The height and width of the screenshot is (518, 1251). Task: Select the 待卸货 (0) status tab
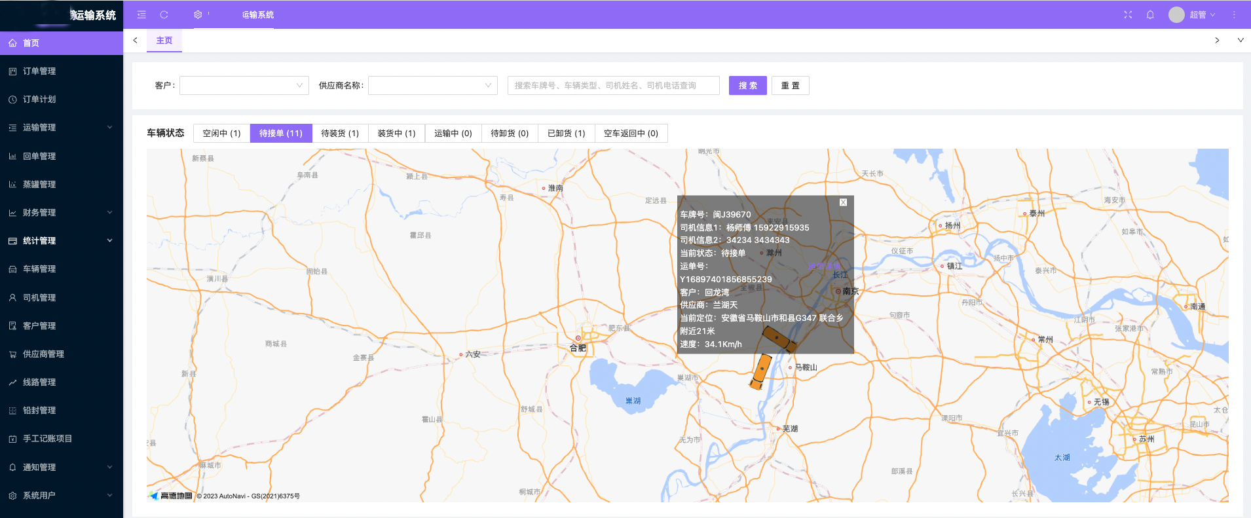point(510,133)
